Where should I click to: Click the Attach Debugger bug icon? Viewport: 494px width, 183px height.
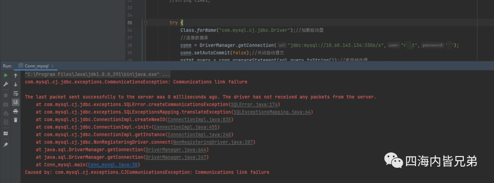click(5, 113)
